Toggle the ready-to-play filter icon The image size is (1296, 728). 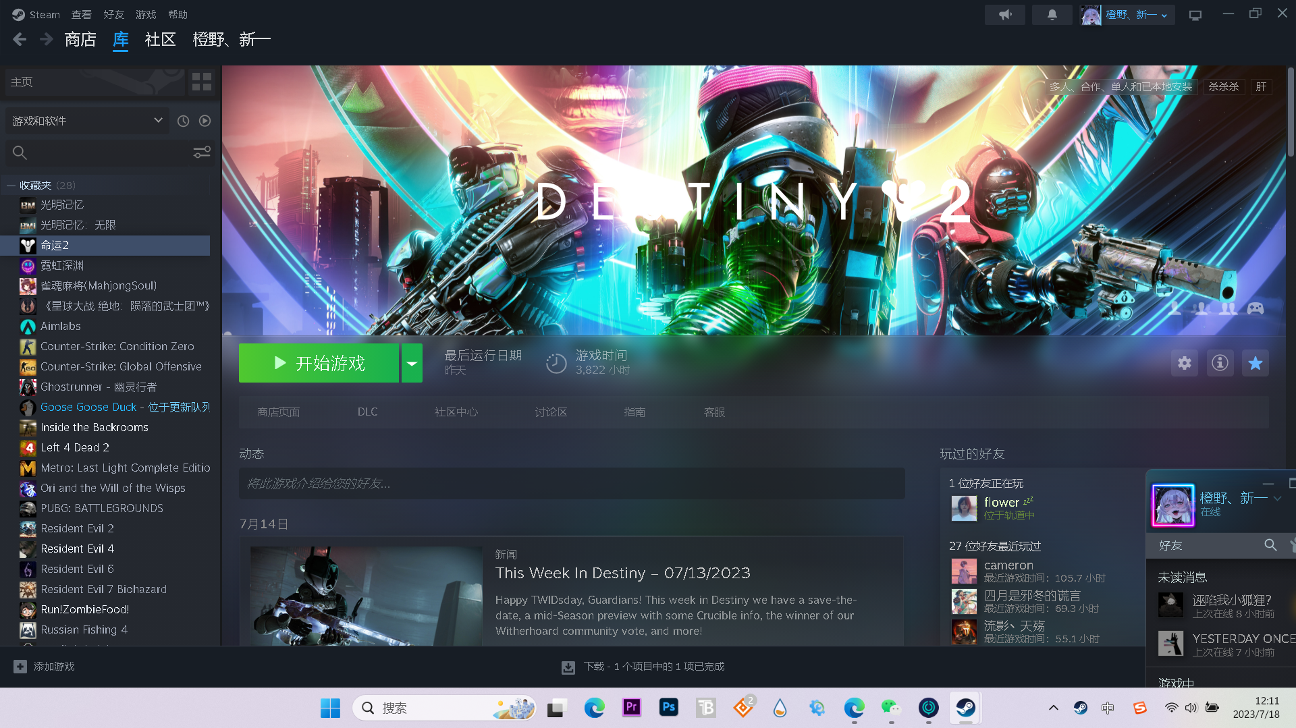coord(205,121)
